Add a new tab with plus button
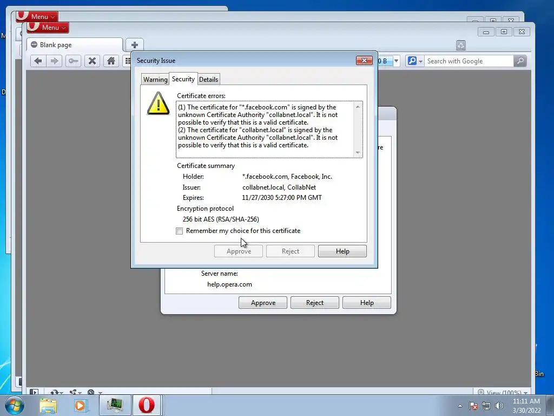 click(135, 45)
